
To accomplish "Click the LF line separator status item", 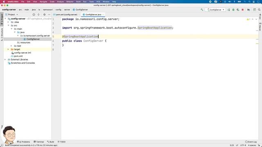I will pos(237,145).
